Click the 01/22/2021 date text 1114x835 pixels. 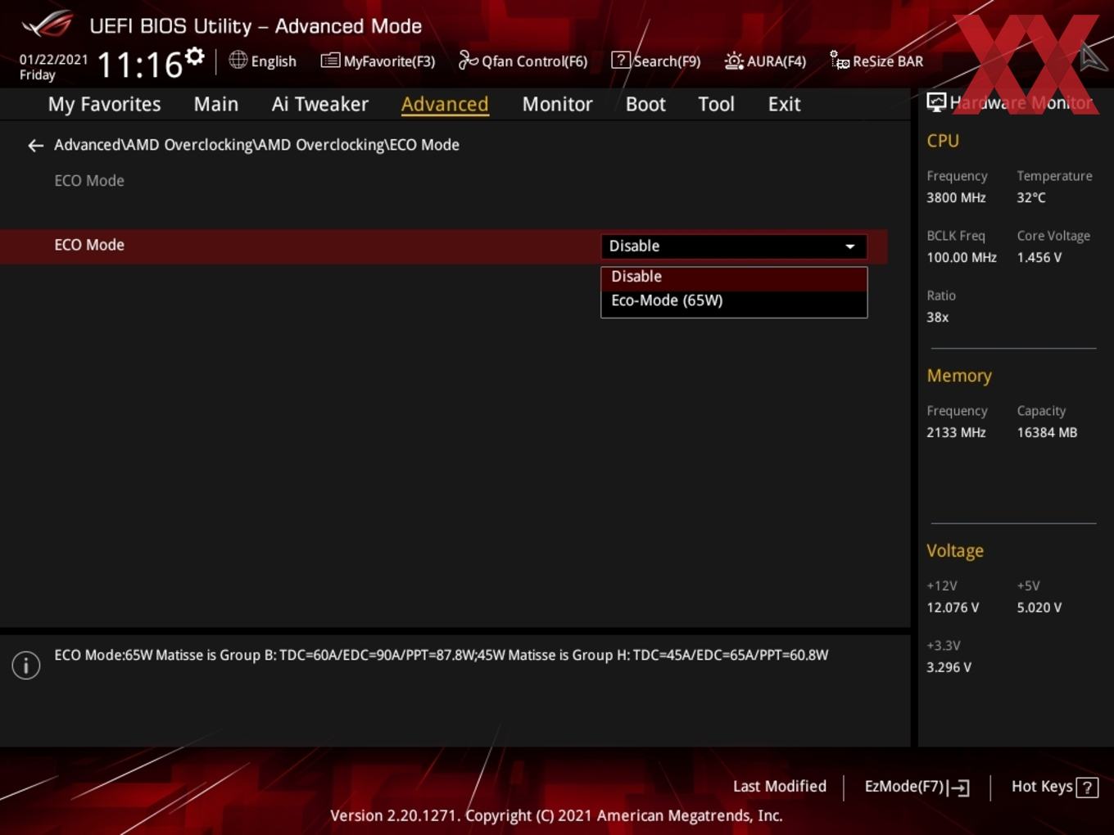53,60
